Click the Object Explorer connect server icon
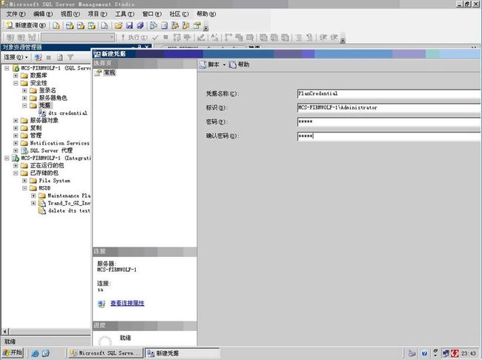The height and width of the screenshot is (360, 482). (38, 57)
